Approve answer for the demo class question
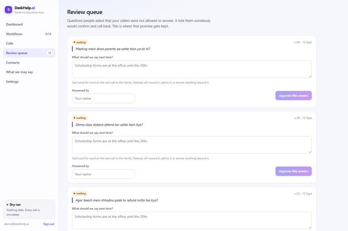 coord(294,171)
